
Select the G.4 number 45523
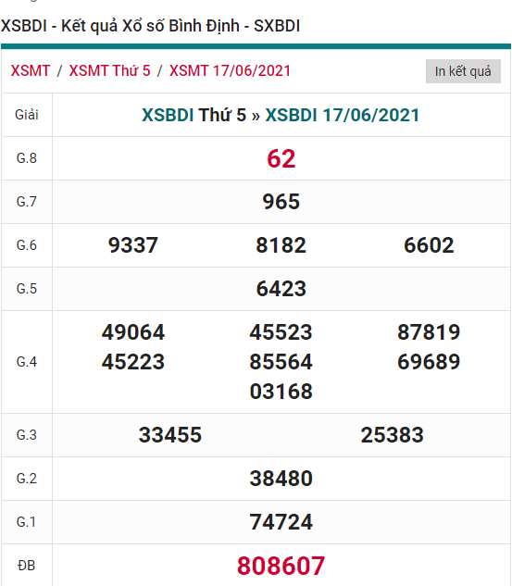[x=281, y=331]
